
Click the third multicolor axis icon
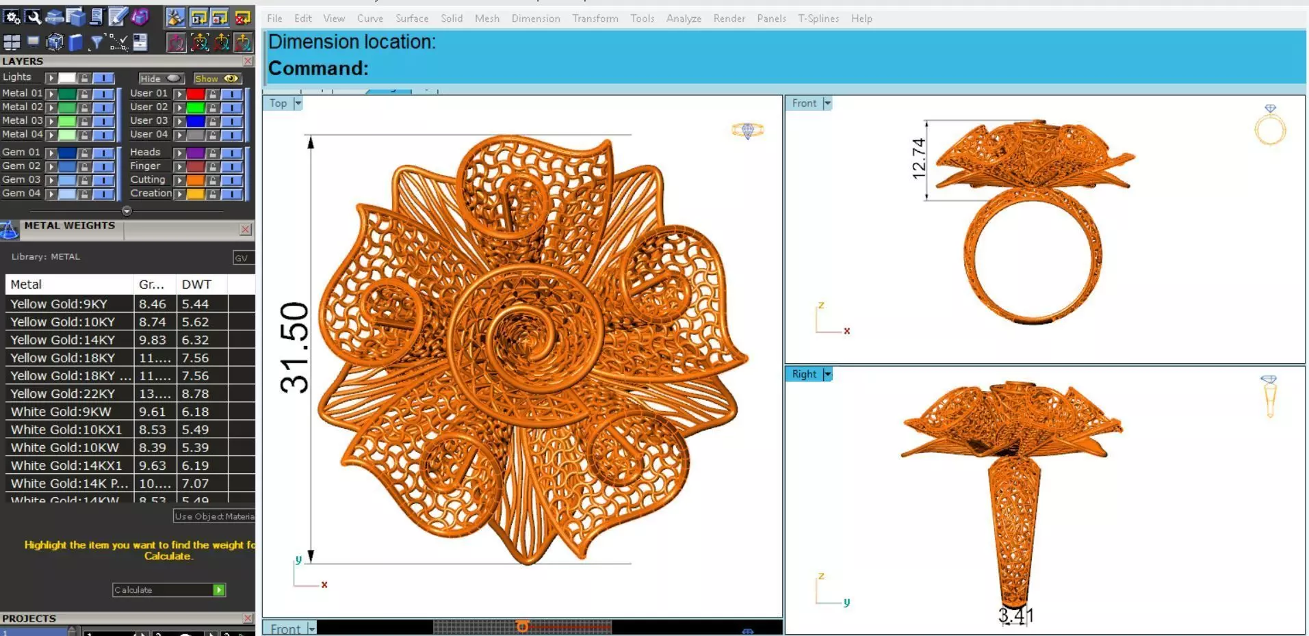coord(221,42)
